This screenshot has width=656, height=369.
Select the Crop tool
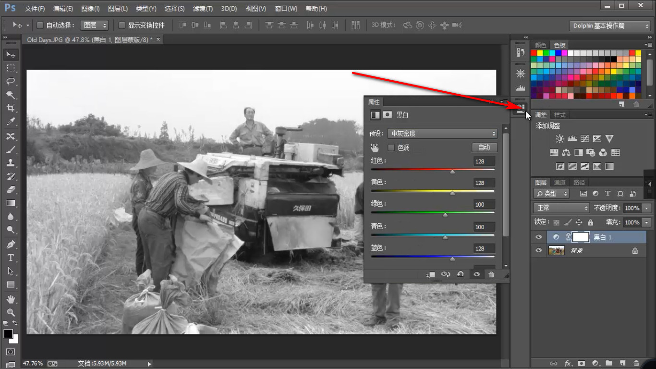pos(11,108)
